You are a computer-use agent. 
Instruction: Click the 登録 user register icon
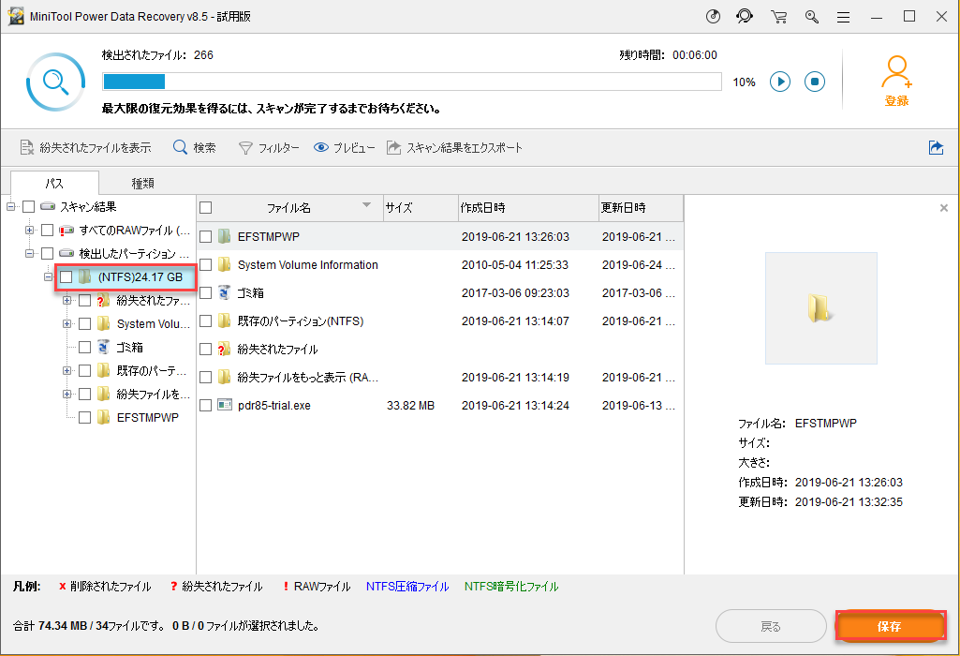tap(896, 80)
